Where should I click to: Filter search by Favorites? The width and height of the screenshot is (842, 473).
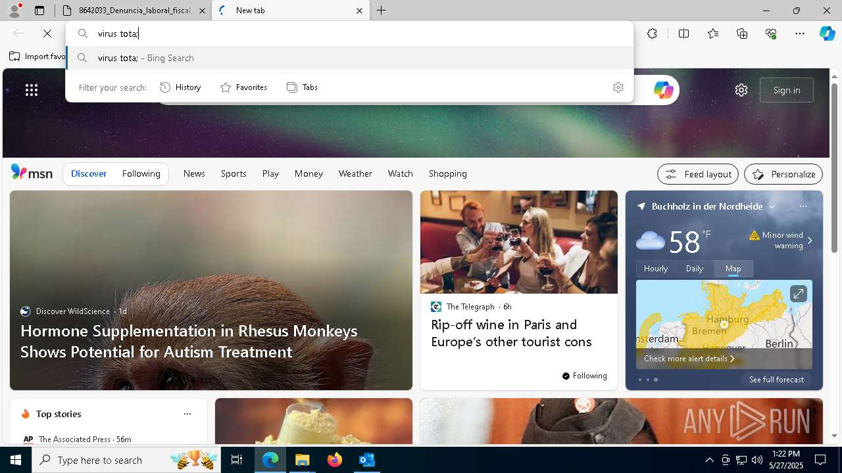click(x=243, y=87)
